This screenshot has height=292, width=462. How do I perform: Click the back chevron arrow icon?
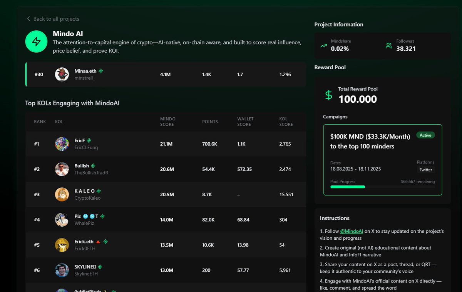click(28, 19)
